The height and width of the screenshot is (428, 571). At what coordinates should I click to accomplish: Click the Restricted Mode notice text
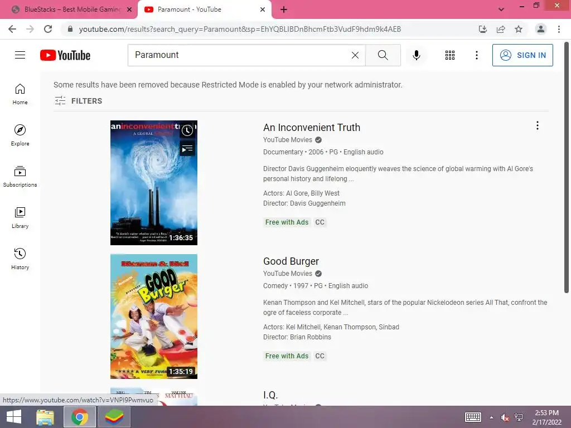[x=228, y=85]
